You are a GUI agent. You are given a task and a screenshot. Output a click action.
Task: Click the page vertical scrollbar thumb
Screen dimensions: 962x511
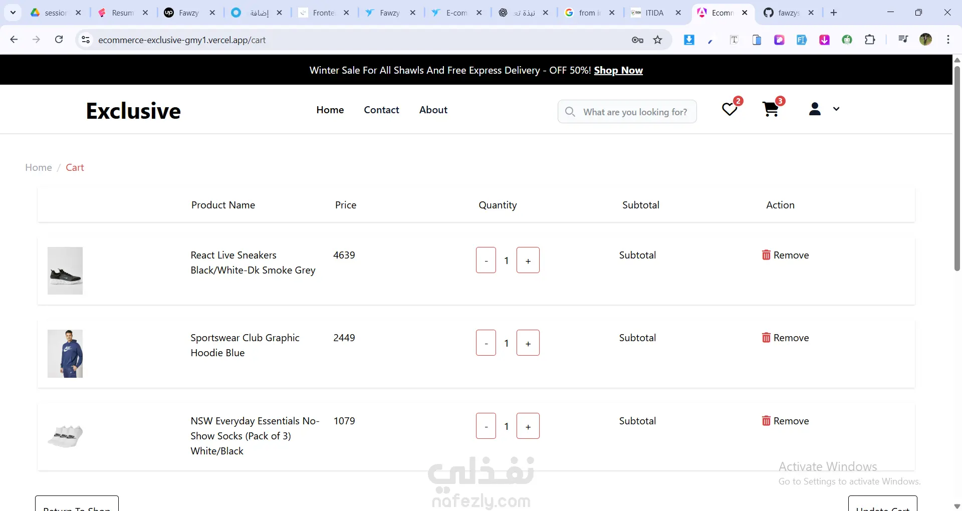[x=957, y=168]
